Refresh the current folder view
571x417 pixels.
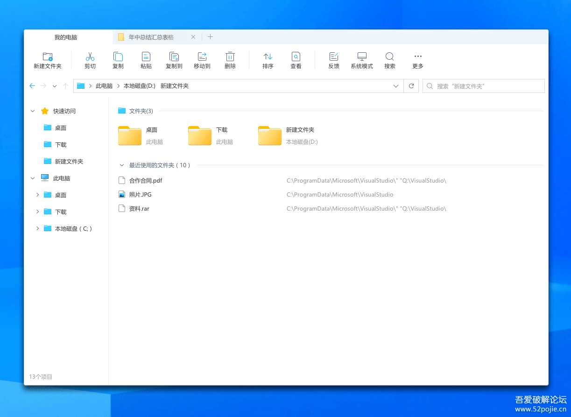pyautogui.click(x=411, y=86)
